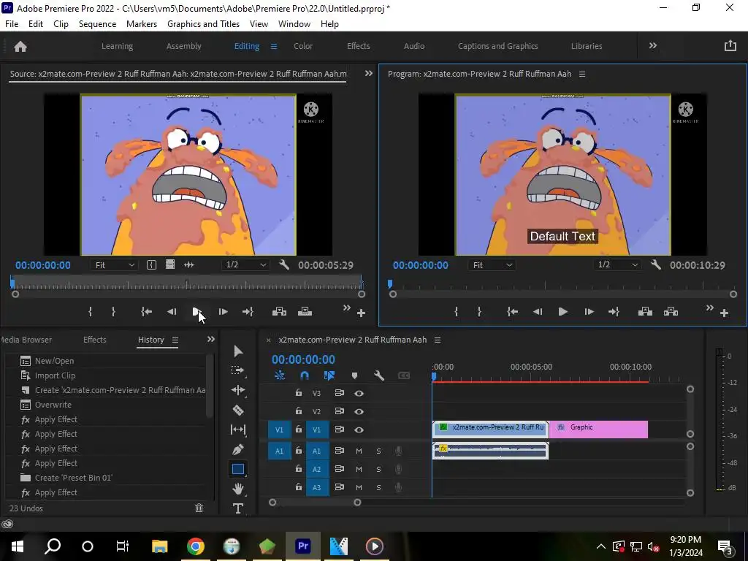Click the pink Graphic clip
This screenshot has width=748, height=561.
(599, 430)
